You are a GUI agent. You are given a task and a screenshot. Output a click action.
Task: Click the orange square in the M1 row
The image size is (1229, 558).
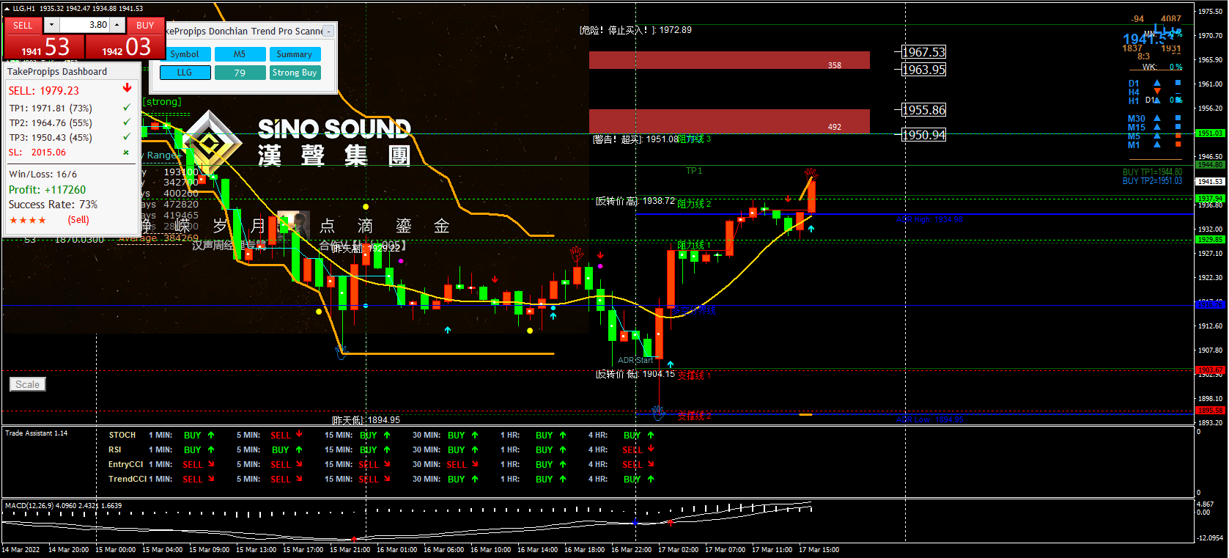coord(1178,144)
